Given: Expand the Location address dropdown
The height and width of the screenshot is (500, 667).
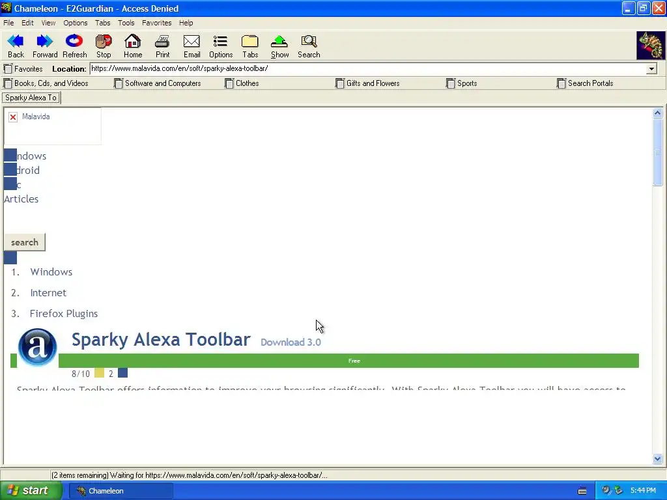Looking at the screenshot, I should 651,69.
